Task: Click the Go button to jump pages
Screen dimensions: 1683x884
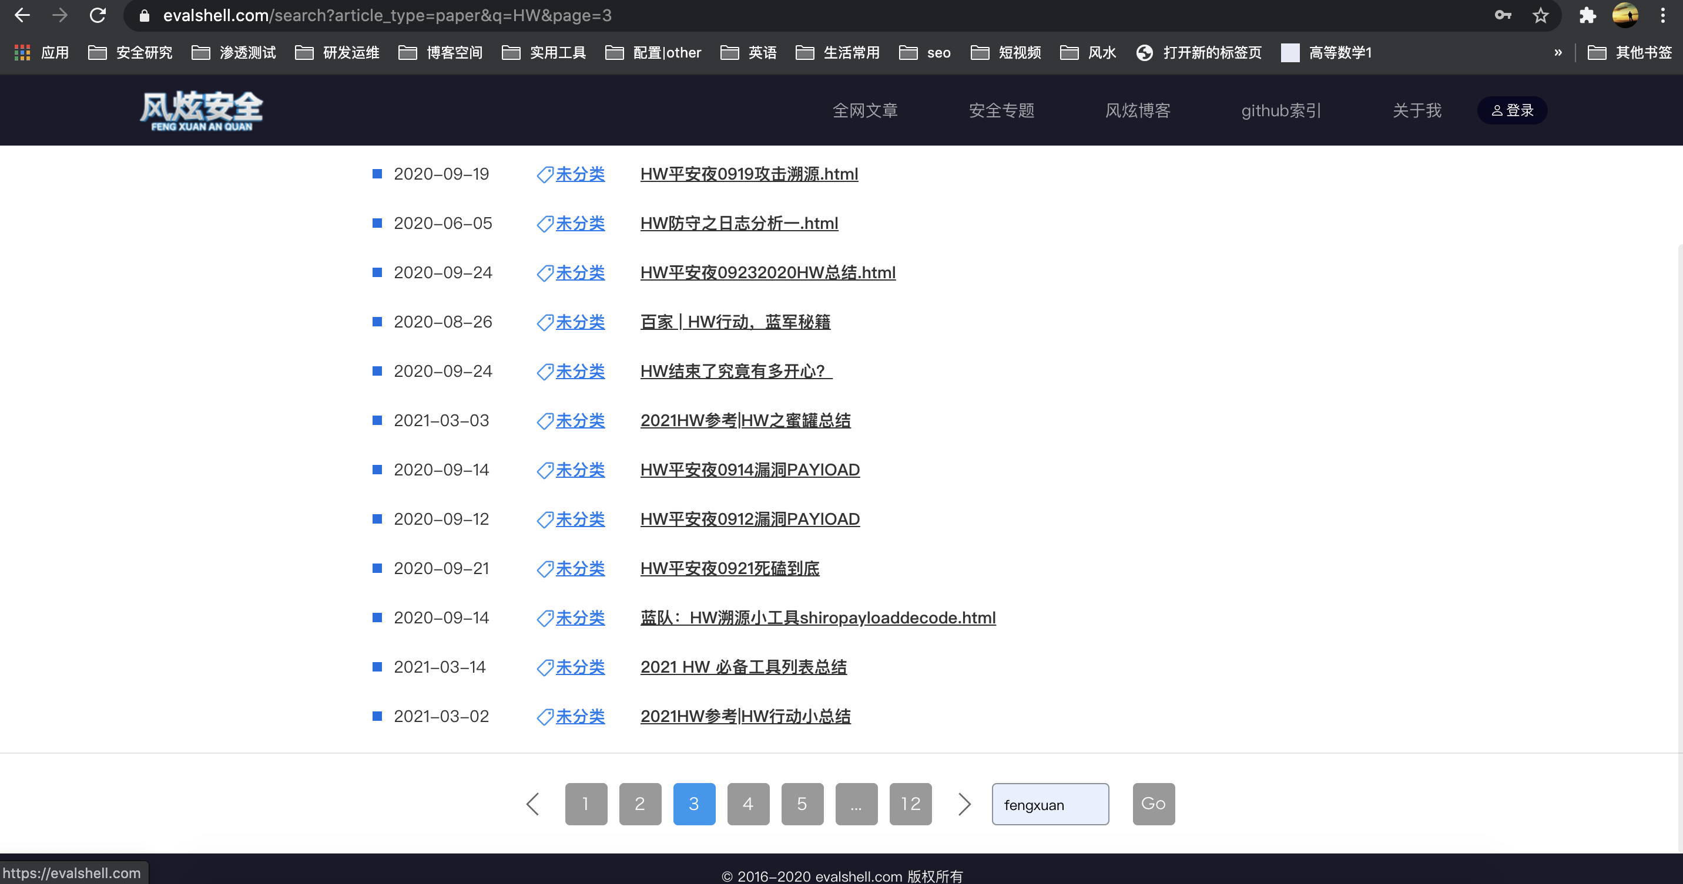Action: click(x=1152, y=804)
